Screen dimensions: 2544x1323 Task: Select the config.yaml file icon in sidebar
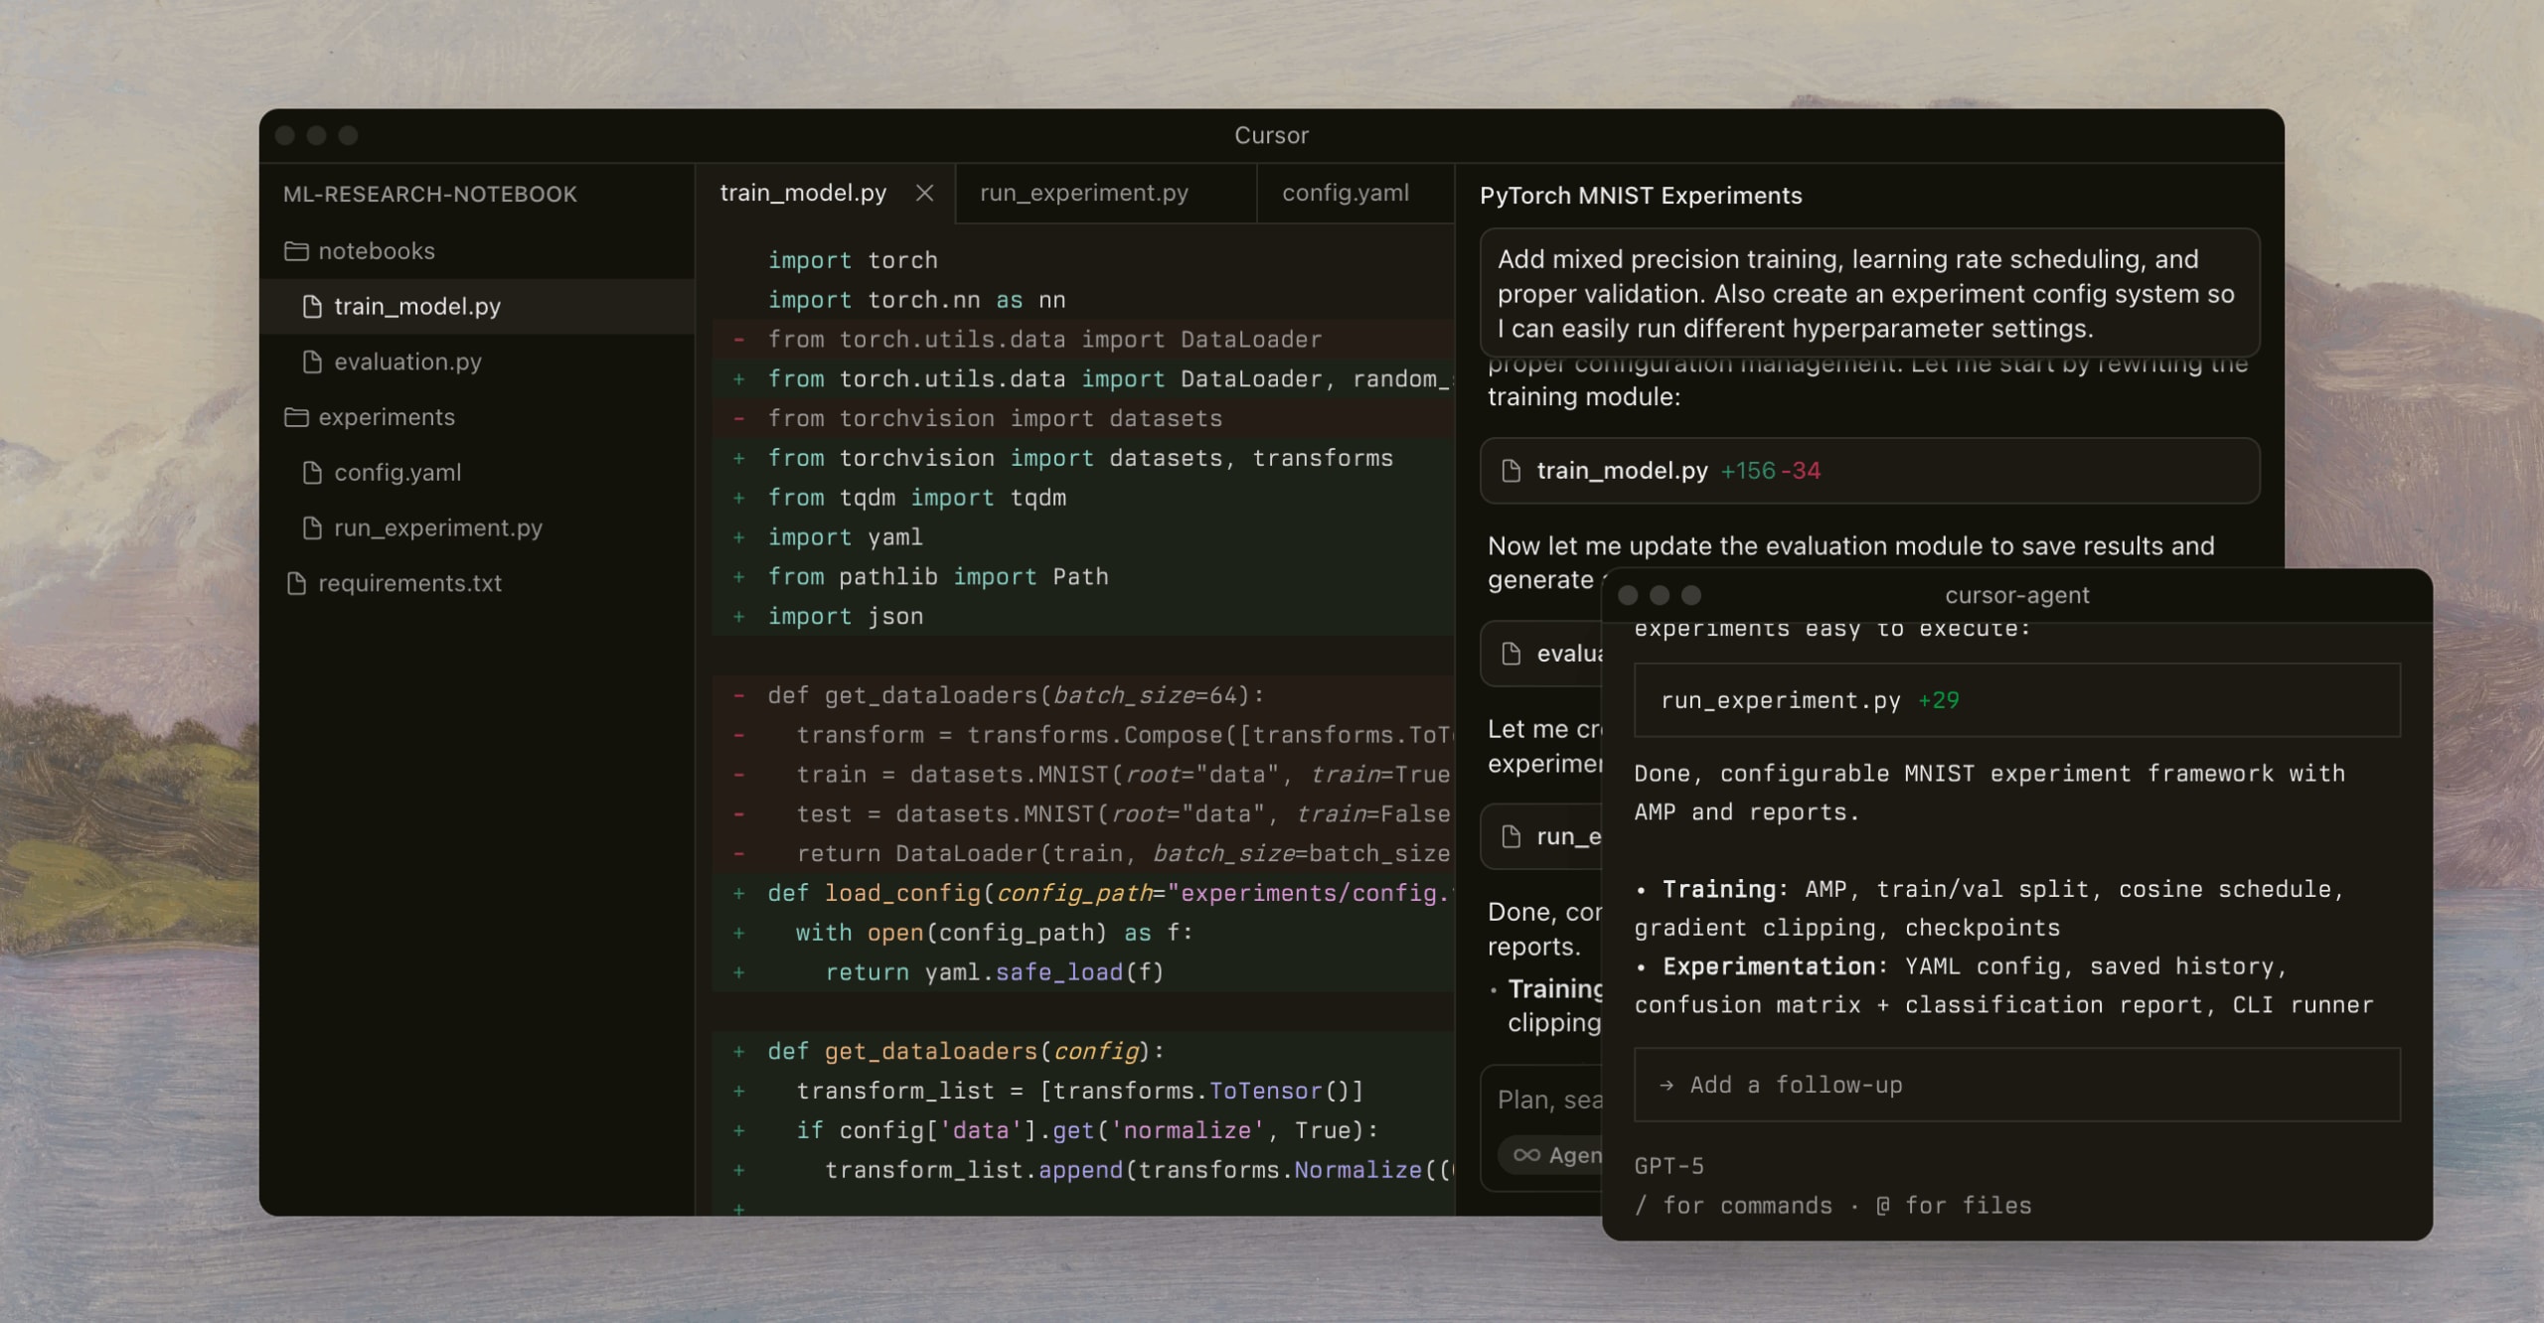click(x=312, y=473)
